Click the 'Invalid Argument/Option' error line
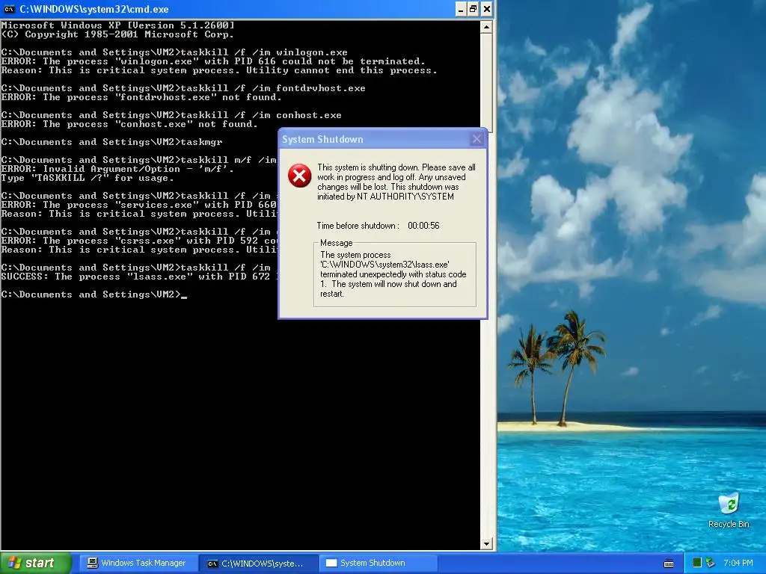 click(x=117, y=169)
